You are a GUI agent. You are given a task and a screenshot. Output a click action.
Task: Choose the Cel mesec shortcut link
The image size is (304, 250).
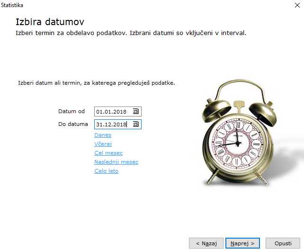click(x=108, y=153)
